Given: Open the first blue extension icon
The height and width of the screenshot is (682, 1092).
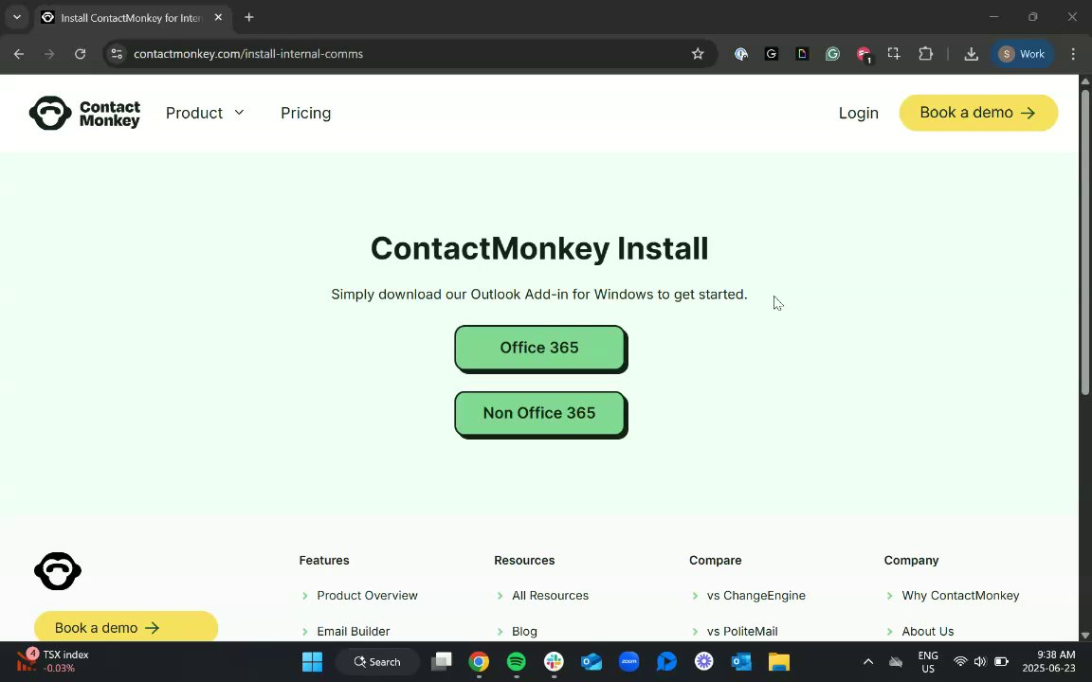Looking at the screenshot, I should [741, 54].
